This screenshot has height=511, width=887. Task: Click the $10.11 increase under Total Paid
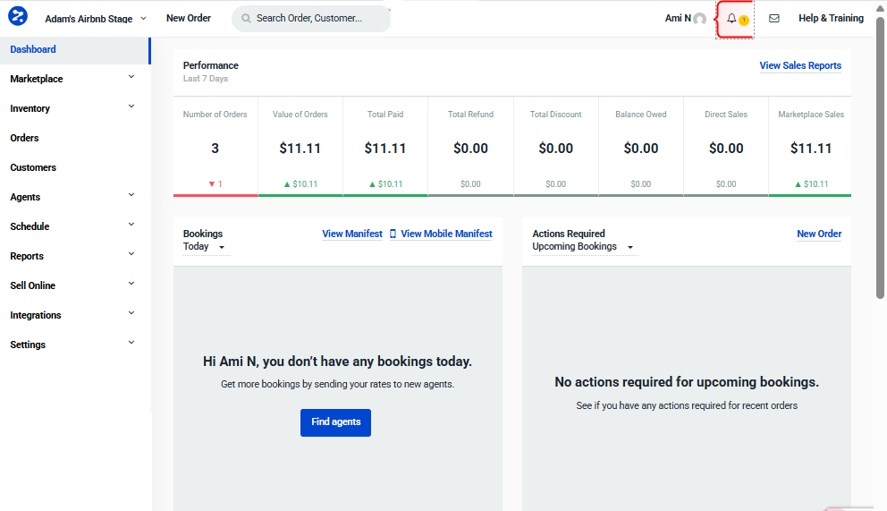tap(385, 184)
